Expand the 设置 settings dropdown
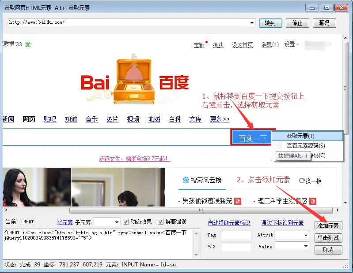Image resolution: width=353 pixels, height=273 pixels. [x=292, y=44]
